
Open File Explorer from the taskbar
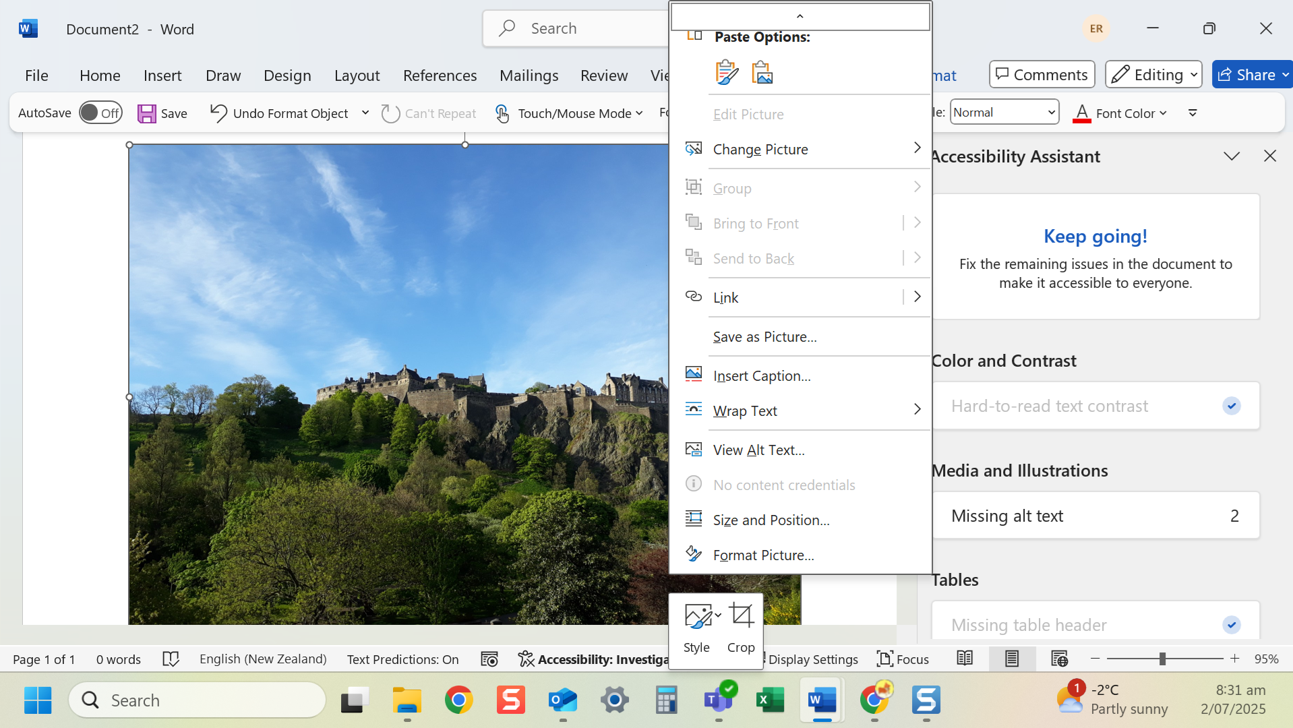(407, 700)
